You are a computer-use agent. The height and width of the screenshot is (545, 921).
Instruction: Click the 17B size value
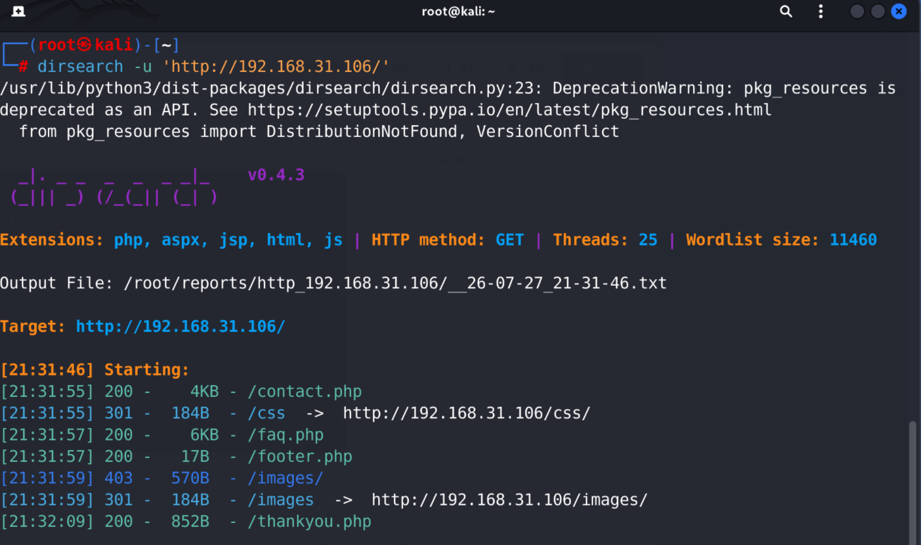click(x=195, y=457)
